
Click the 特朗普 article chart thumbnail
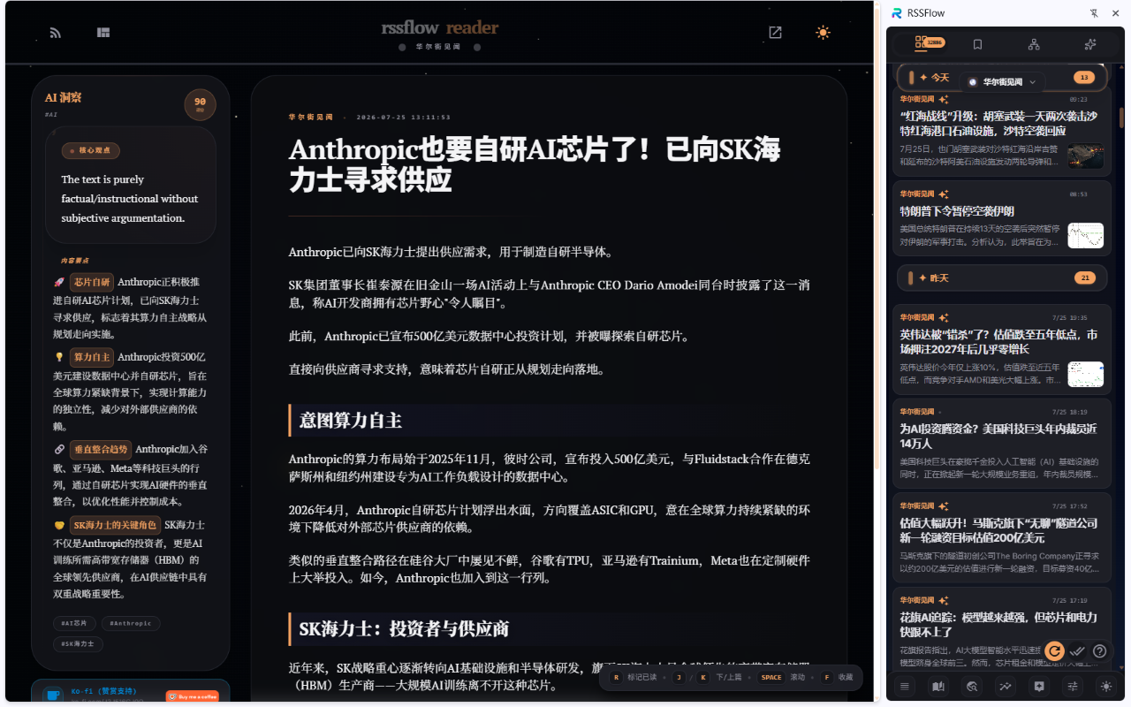tap(1085, 235)
